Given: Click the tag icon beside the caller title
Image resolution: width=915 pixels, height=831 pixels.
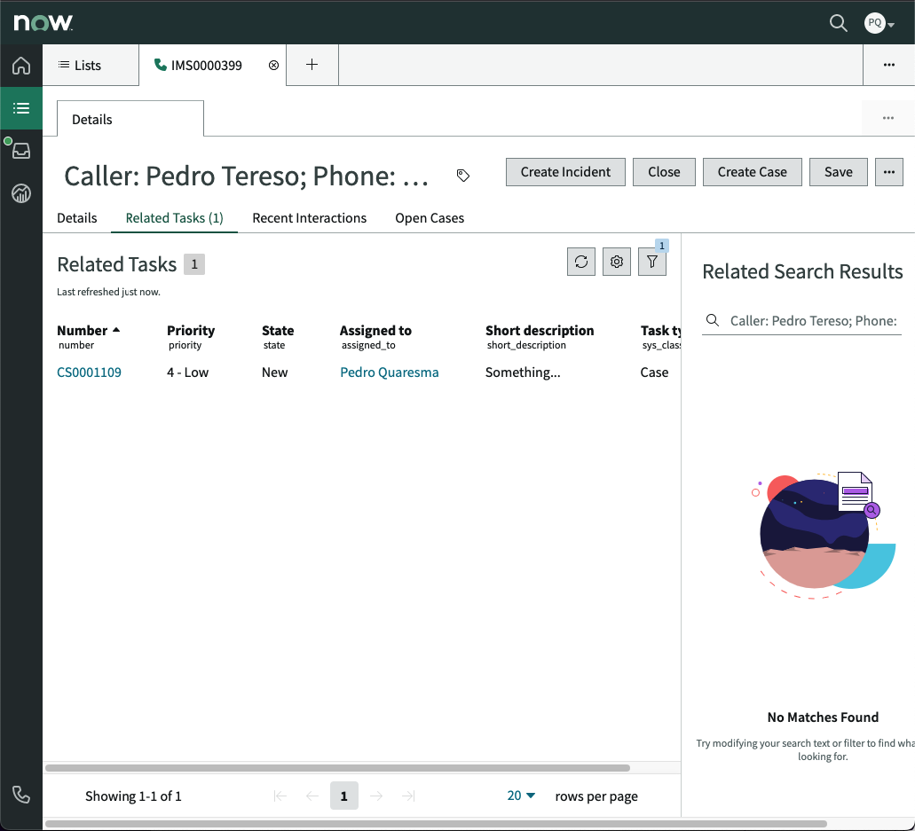Looking at the screenshot, I should click(x=462, y=176).
